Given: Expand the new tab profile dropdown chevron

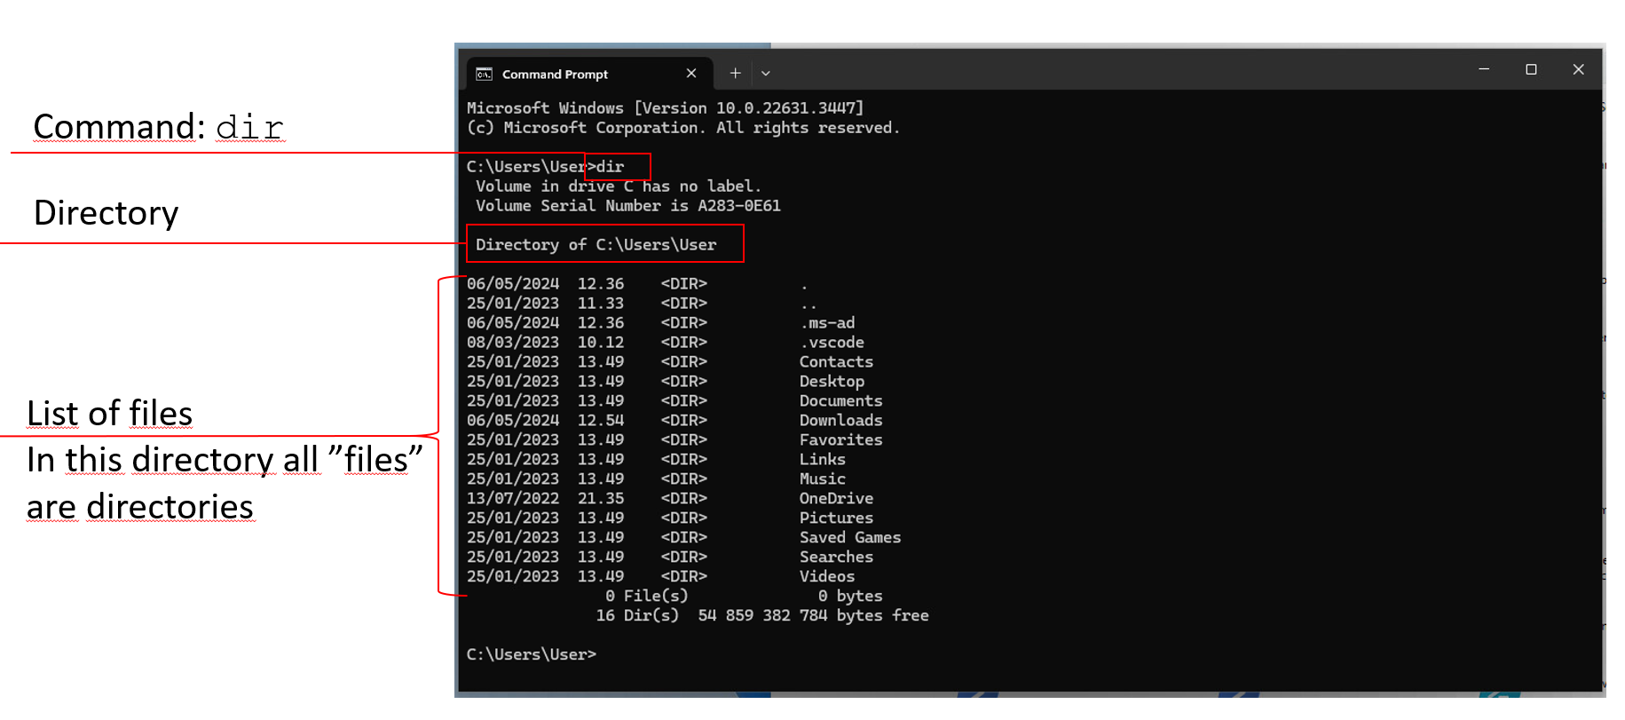Looking at the screenshot, I should coord(766,74).
